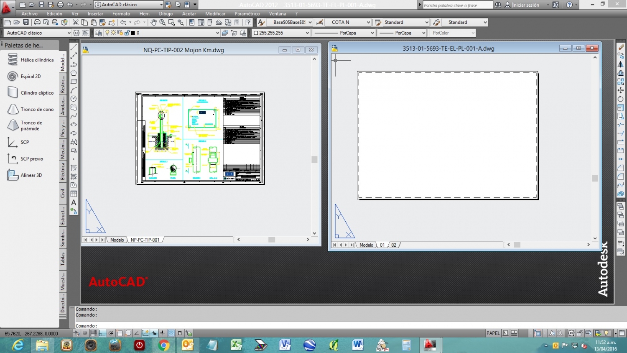Activate the Pan hand tool

153,22
